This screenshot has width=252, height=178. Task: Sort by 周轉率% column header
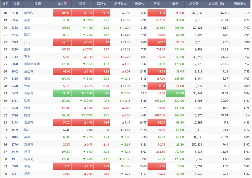(x=240, y=4)
